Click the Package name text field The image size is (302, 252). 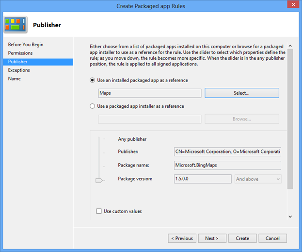click(x=227, y=165)
